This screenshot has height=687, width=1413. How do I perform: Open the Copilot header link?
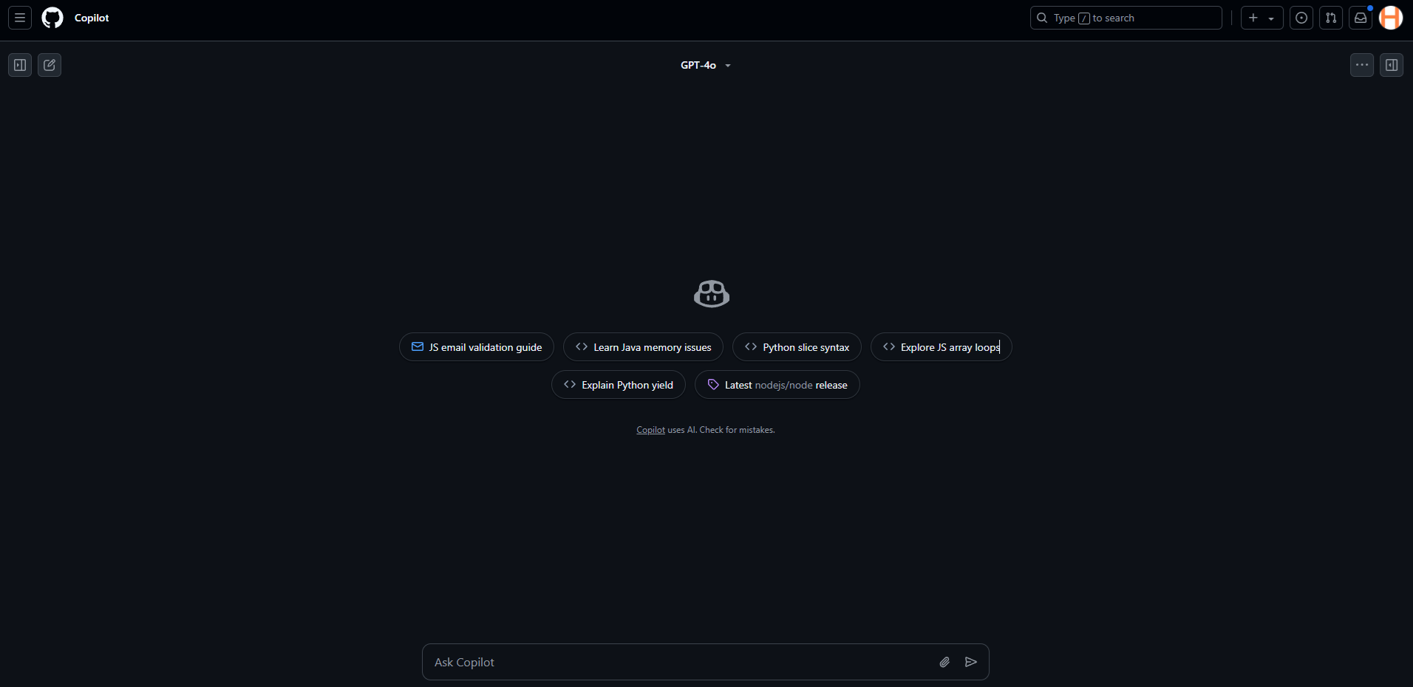point(92,18)
